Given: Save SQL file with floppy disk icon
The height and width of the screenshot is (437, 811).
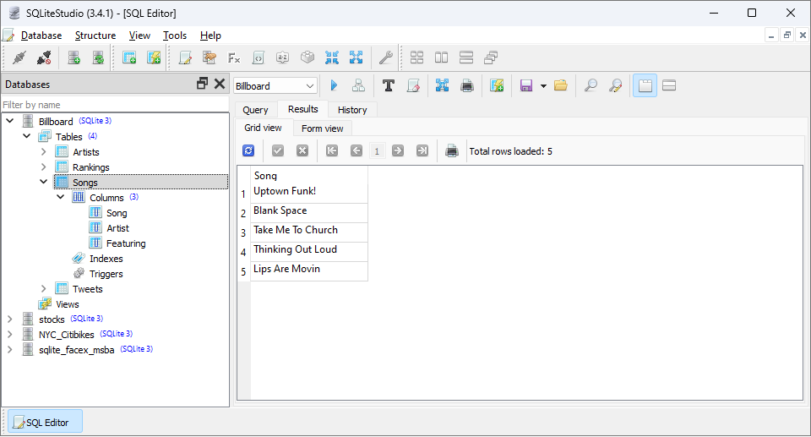Looking at the screenshot, I should click(x=526, y=85).
